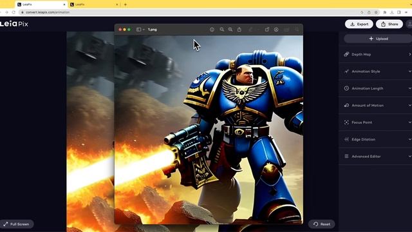
Task: Click the 1.png title in Preview
Action: pyautogui.click(x=153, y=30)
